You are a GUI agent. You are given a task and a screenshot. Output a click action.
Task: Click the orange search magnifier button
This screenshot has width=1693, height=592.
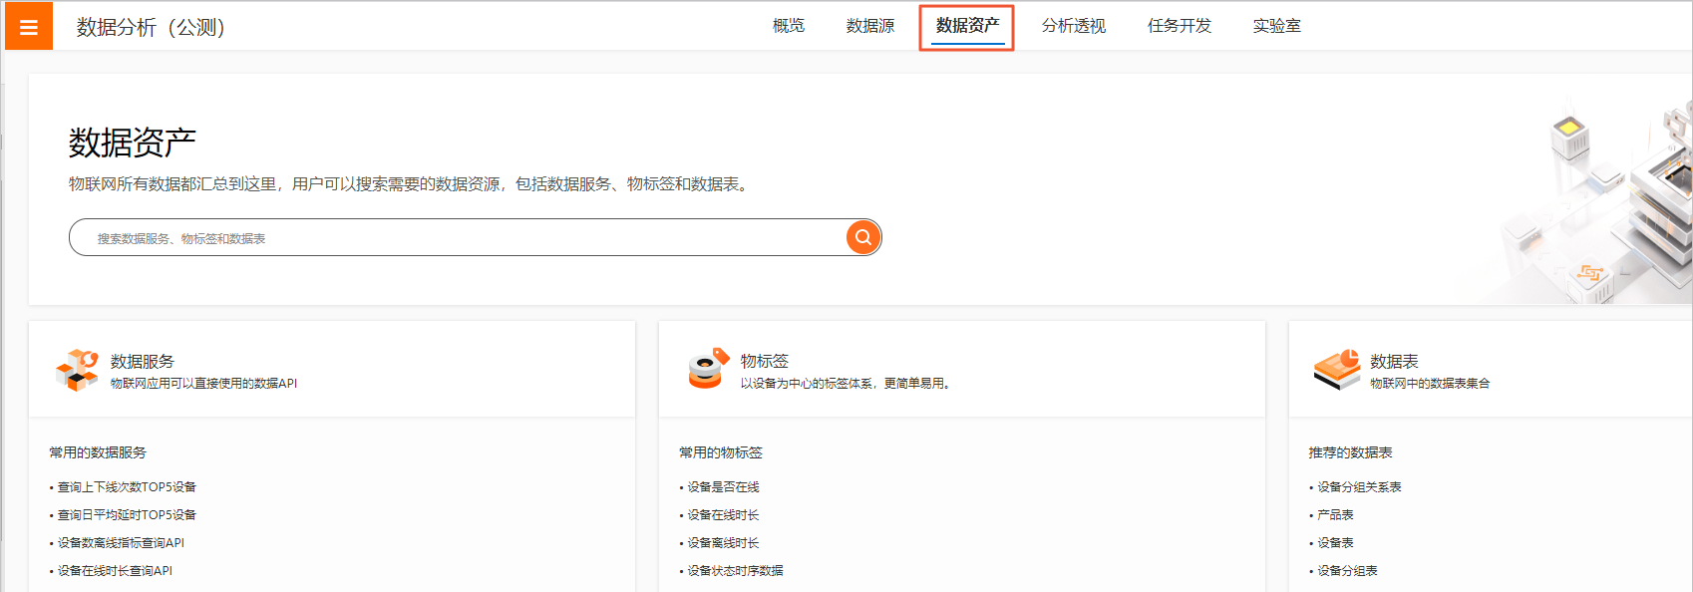tap(863, 237)
